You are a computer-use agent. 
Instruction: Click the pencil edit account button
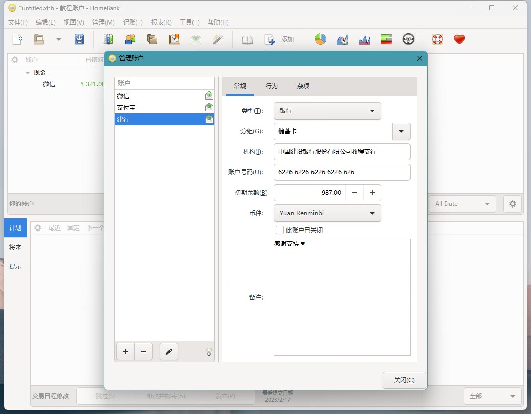(169, 352)
